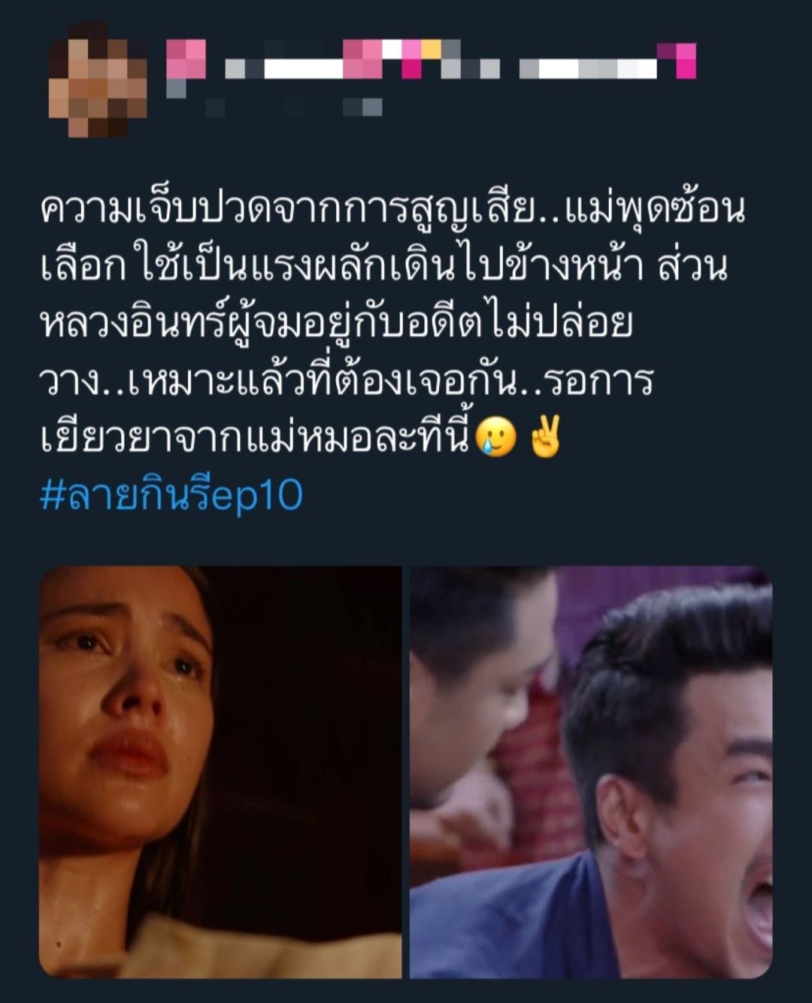The width and height of the screenshot is (812, 1003).
Task: Open the left photo of the crying woman
Action: 220,772
